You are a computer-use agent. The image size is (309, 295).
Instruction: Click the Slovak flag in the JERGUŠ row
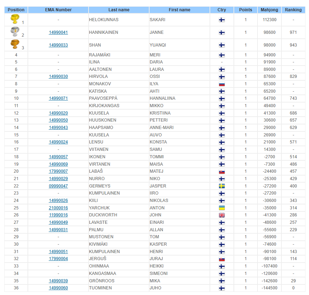click(x=222, y=259)
